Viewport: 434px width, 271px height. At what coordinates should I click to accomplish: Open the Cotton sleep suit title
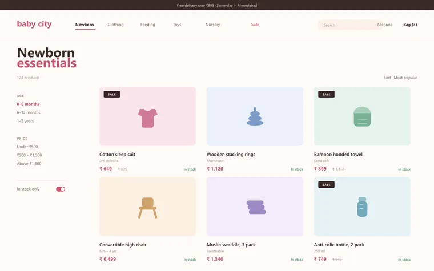pos(118,154)
